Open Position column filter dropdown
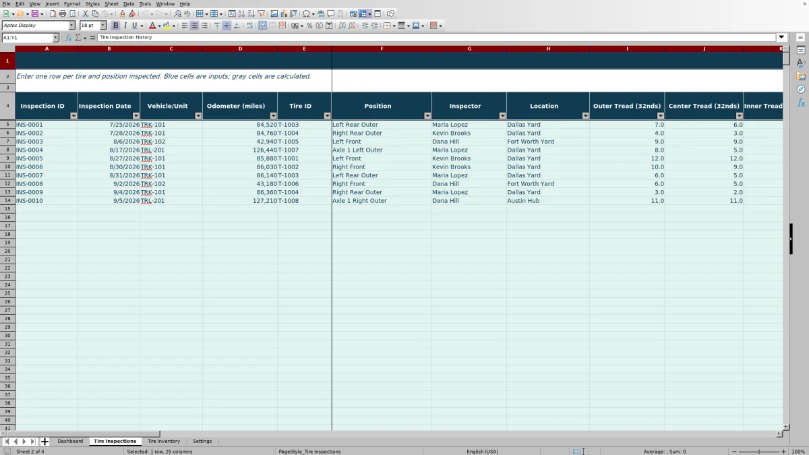This screenshot has width=809, height=455. pos(427,116)
